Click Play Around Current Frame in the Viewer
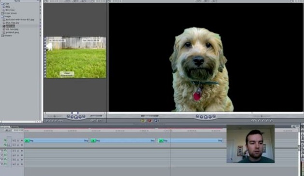 (80, 117)
